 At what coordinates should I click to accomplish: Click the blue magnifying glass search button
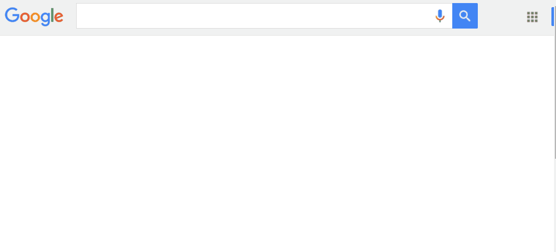pyautogui.click(x=465, y=16)
